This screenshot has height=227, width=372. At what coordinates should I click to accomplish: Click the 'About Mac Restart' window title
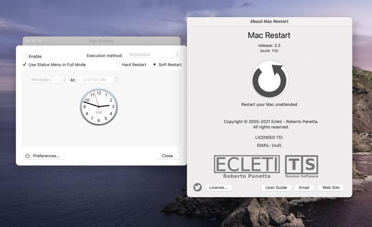coord(269,21)
